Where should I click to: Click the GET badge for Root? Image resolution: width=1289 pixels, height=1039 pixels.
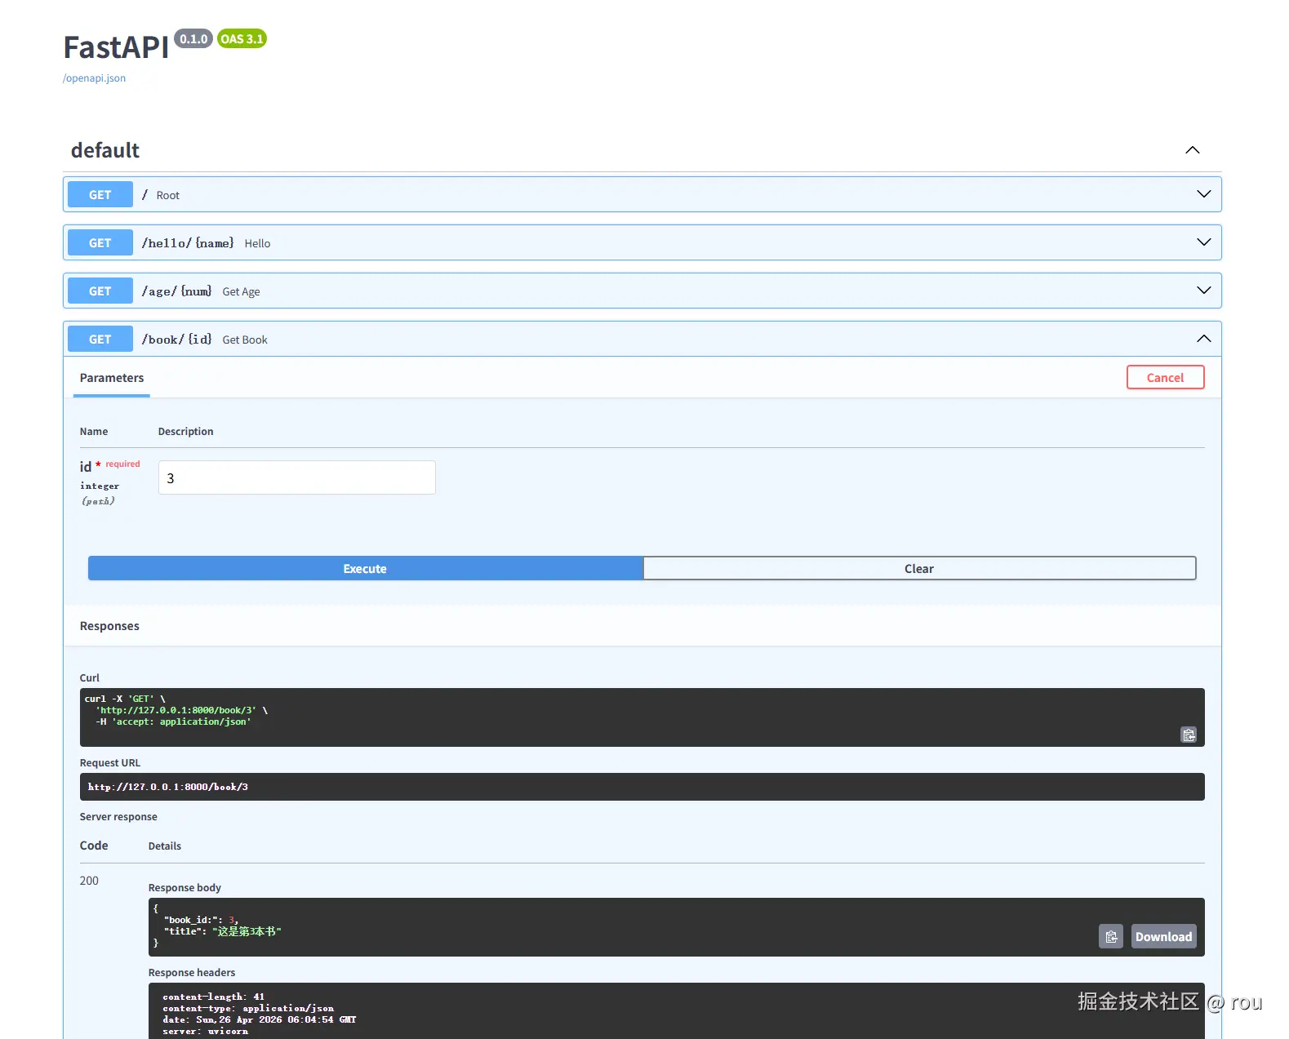[x=100, y=194]
